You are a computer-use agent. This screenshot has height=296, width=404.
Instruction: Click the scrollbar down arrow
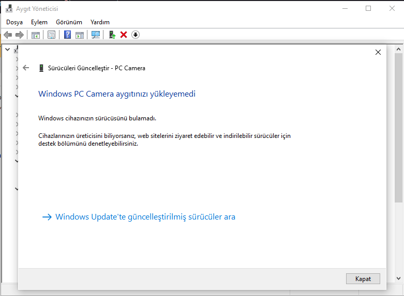[399, 278]
